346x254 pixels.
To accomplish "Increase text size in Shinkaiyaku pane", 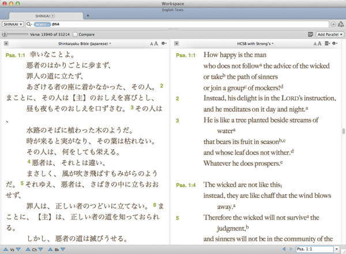I will [x=156, y=44].
